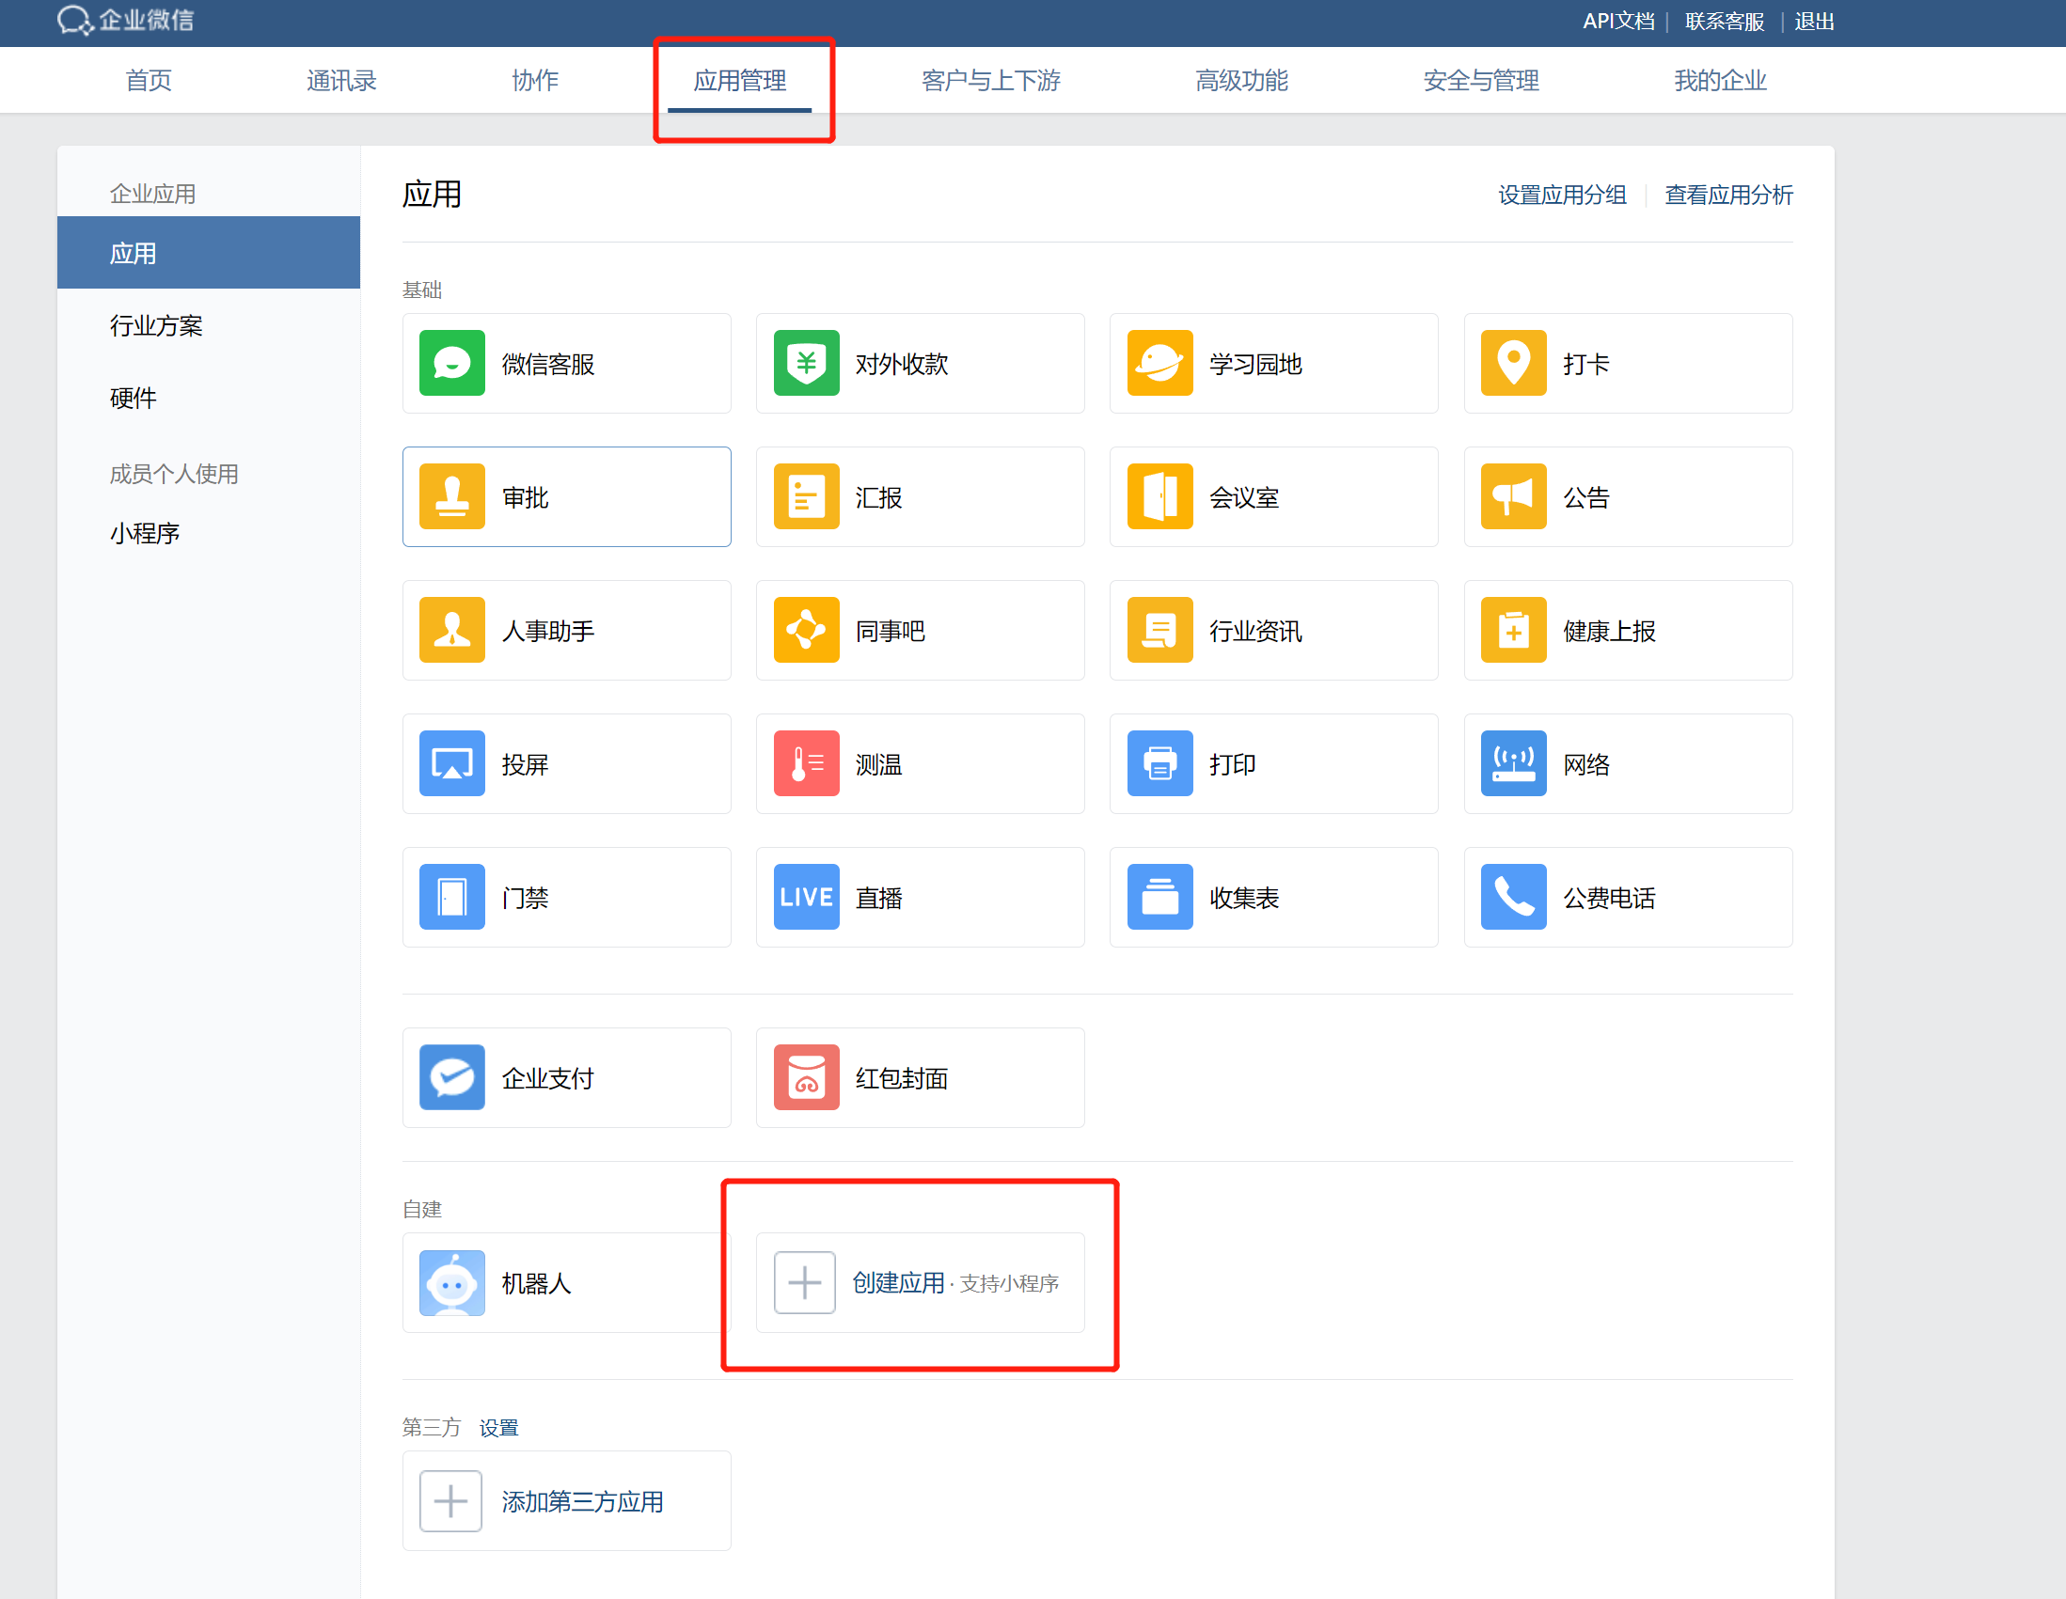This screenshot has height=1599, width=2066.
Task: Open the 通讯录 tab
Action: click(341, 82)
